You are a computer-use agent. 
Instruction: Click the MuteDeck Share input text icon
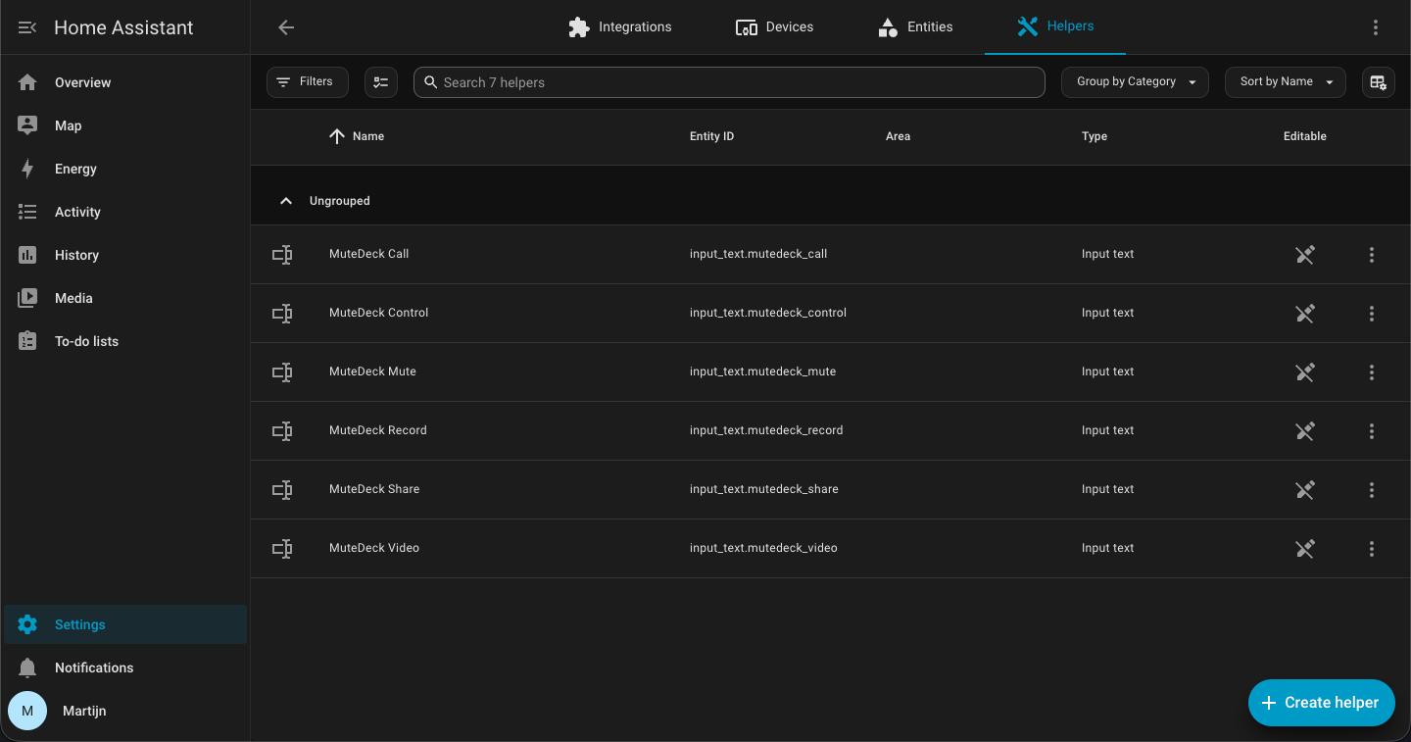pyautogui.click(x=282, y=490)
